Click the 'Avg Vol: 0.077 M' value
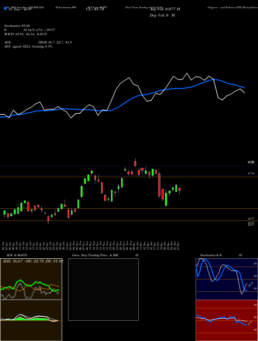Screen dimensions: 258x341 tap(165, 9)
